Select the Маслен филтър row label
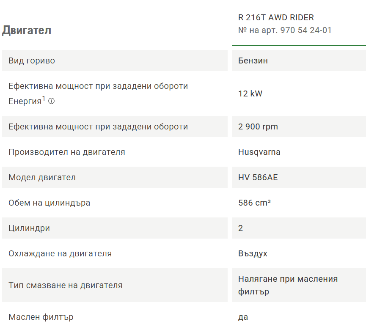 click(x=41, y=317)
